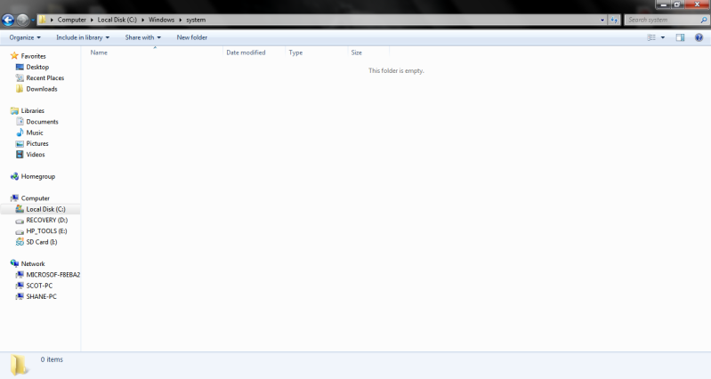Go back with the blue Back arrow
The image size is (711, 379).
click(8, 20)
